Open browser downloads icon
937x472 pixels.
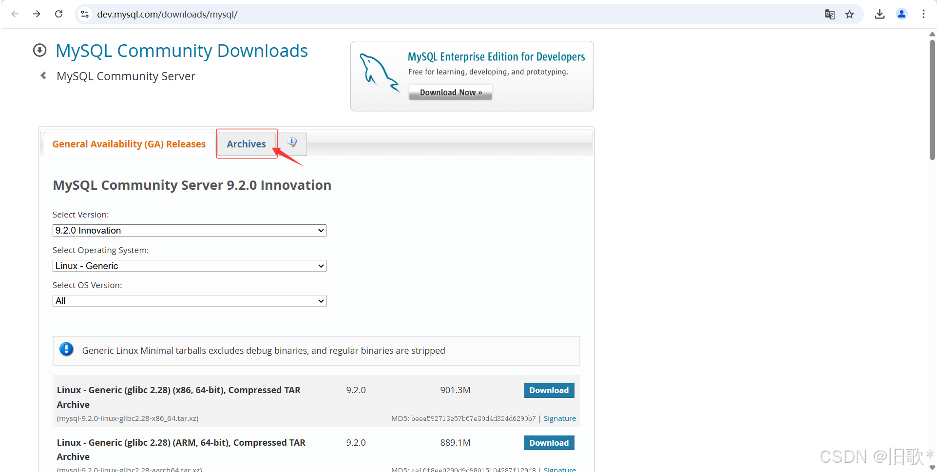pyautogui.click(x=879, y=14)
